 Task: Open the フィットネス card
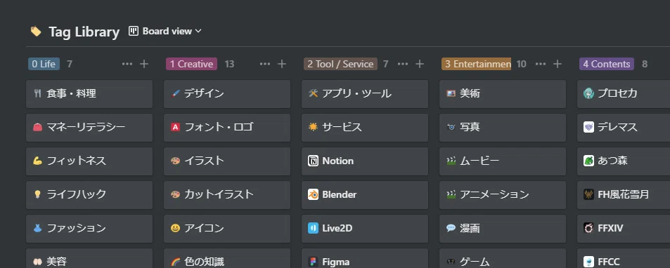tap(89, 161)
